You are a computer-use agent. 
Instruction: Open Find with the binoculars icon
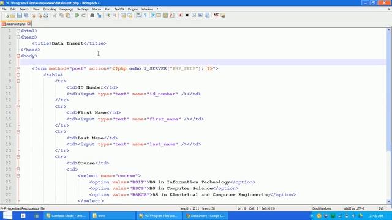click(x=92, y=15)
